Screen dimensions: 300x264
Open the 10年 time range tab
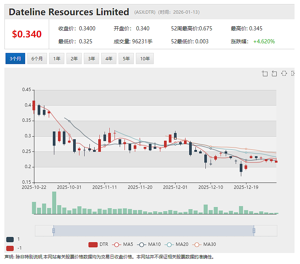pos(145,59)
